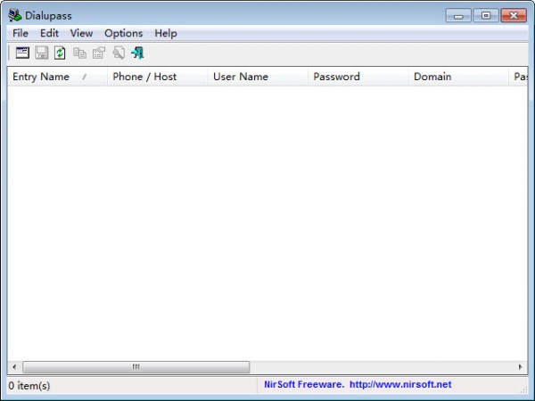
Task: Click the Exit door toolbar icon
Action: pos(137,53)
